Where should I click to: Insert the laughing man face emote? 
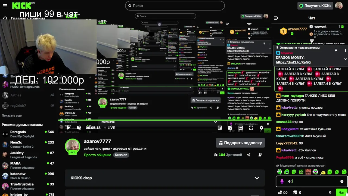coord(308,172)
